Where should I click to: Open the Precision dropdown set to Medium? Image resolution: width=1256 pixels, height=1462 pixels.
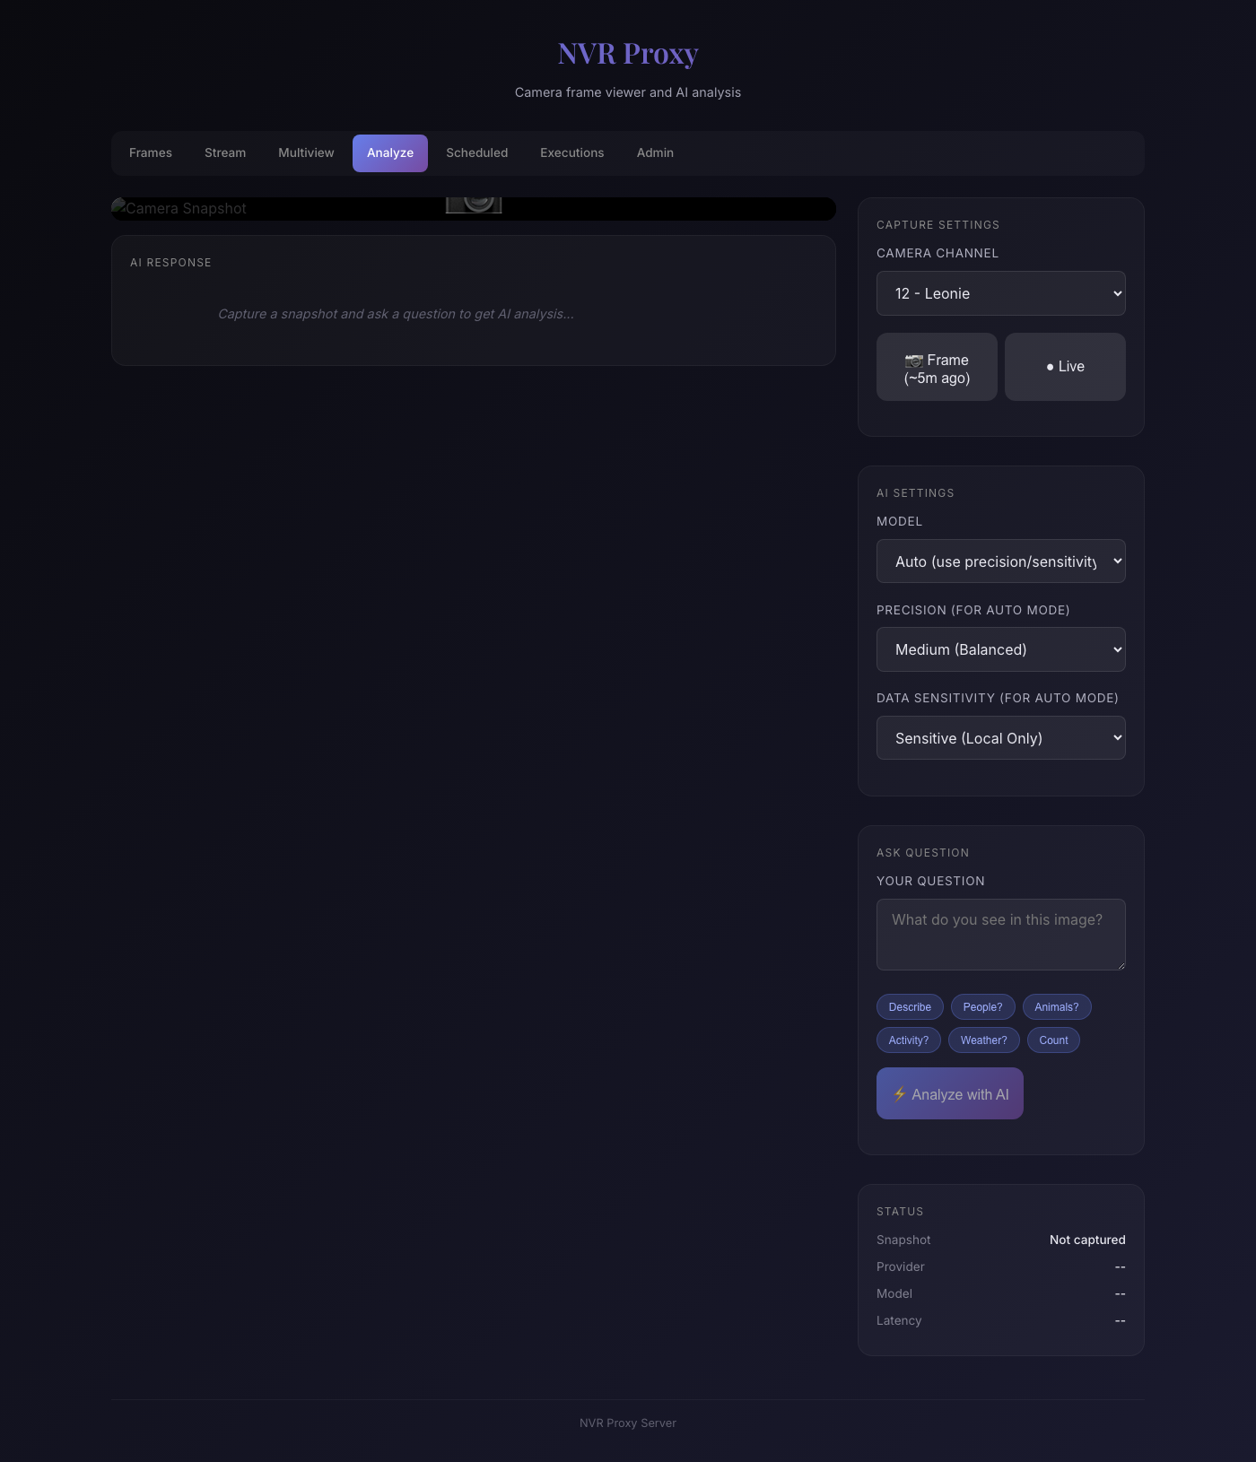(x=1000, y=649)
